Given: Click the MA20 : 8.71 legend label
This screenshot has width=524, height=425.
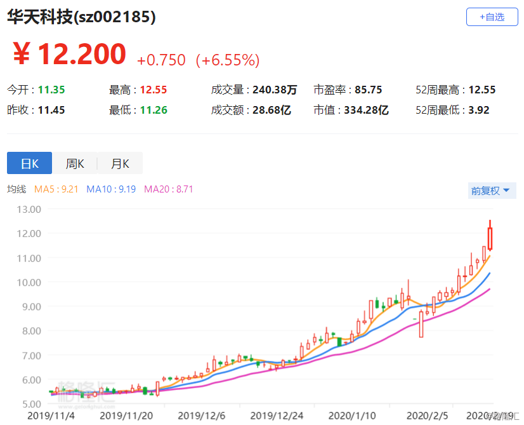Looking at the screenshot, I should 169,189.
